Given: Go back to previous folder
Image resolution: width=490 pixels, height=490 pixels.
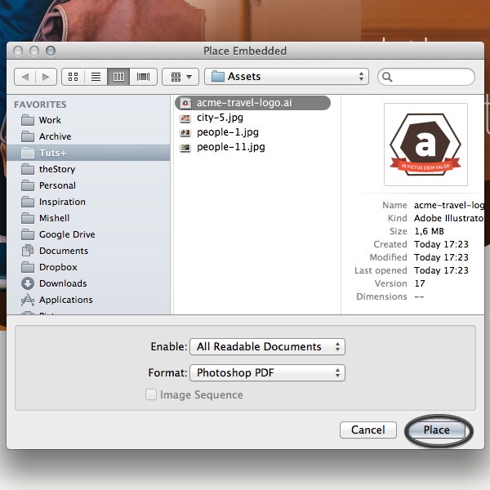Looking at the screenshot, I should pos(25,77).
